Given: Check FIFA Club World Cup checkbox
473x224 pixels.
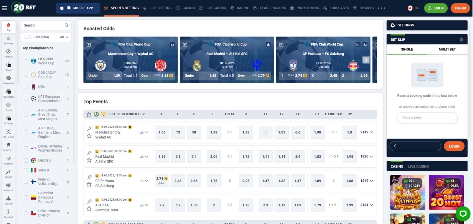Looking at the screenshot, I should coord(26,61).
